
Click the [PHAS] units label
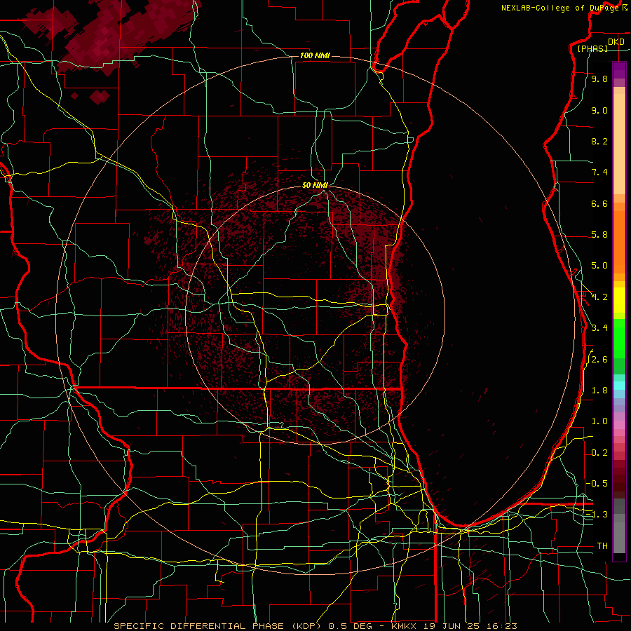(592, 49)
